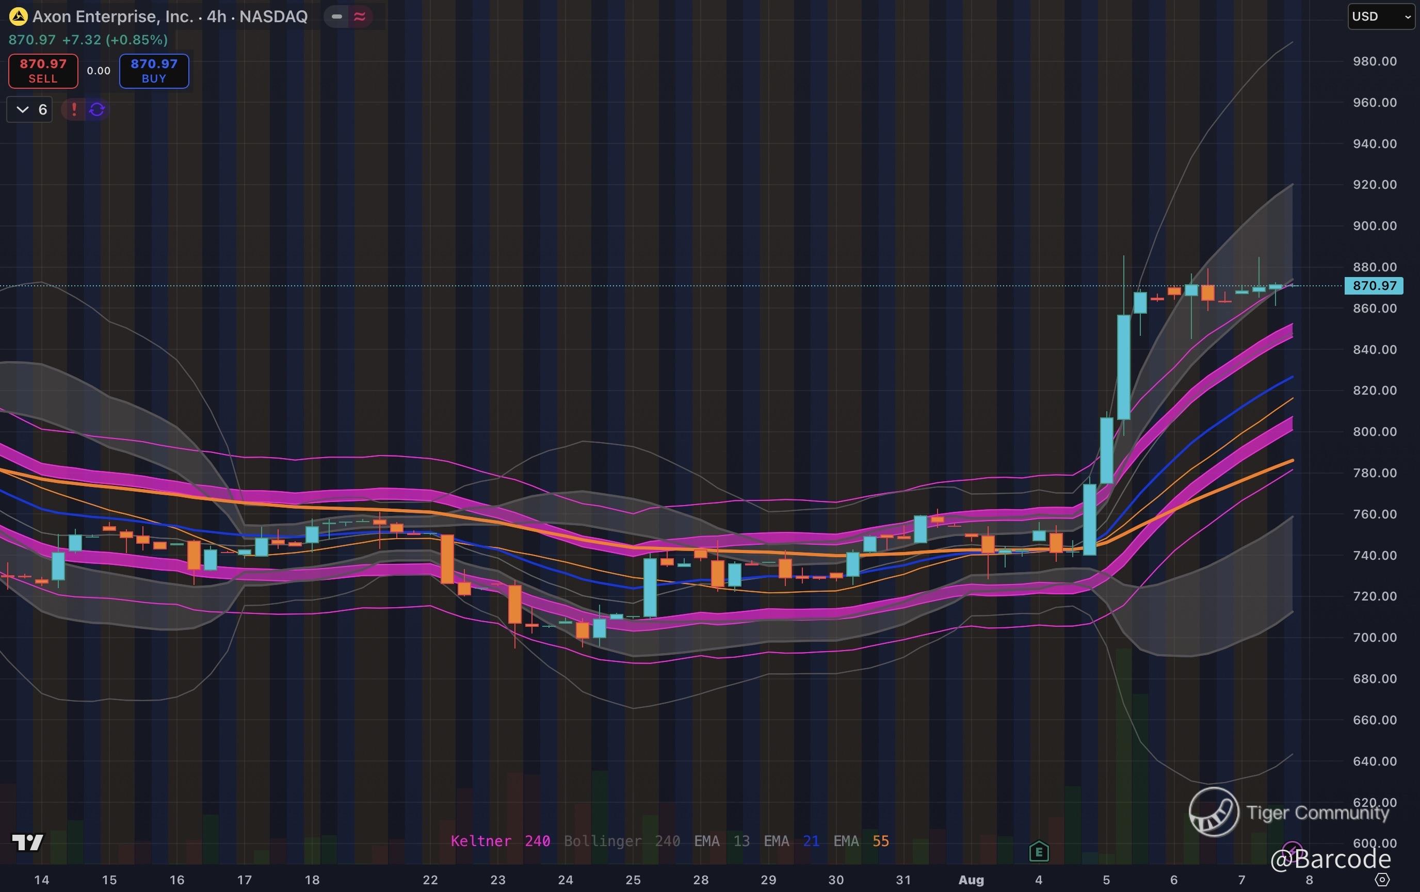Click the Aug date on time axis
The image size is (1420, 892).
(971, 880)
